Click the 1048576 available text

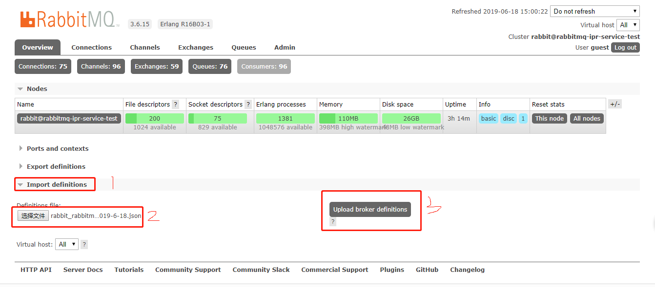point(286,127)
